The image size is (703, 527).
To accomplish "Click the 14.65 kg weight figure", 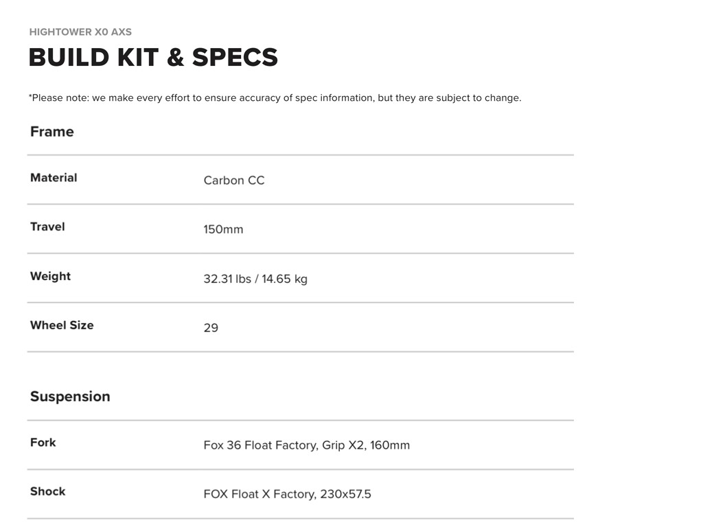I will (x=284, y=279).
